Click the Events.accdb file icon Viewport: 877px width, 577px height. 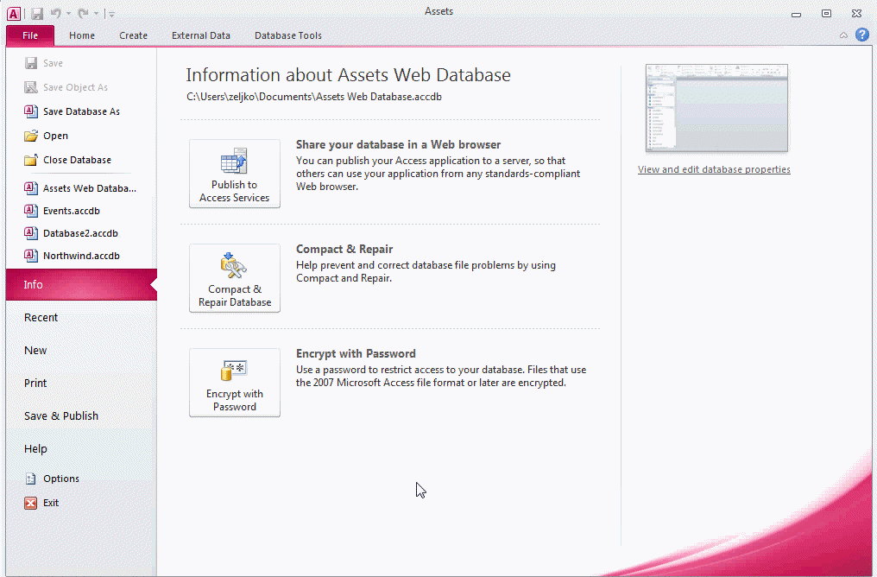(x=31, y=211)
